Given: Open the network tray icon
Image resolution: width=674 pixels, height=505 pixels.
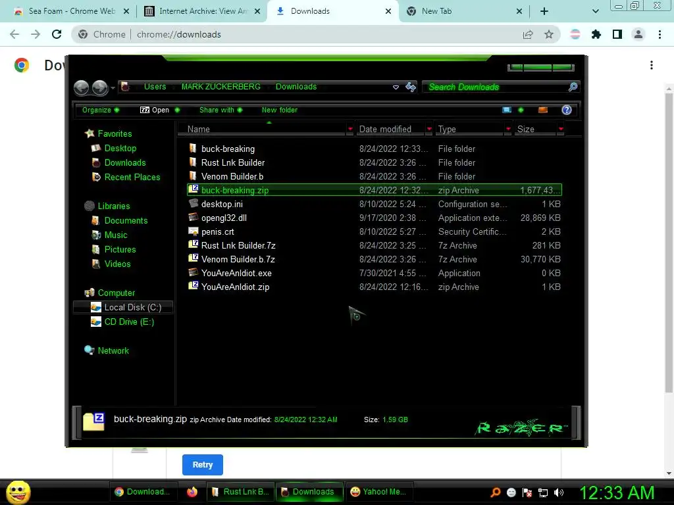Looking at the screenshot, I should coord(543,493).
